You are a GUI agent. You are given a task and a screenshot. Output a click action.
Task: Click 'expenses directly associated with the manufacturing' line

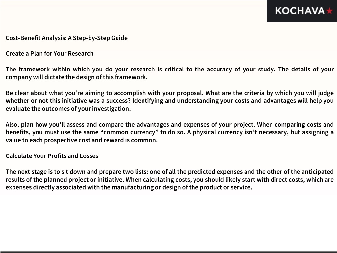[x=129, y=187]
